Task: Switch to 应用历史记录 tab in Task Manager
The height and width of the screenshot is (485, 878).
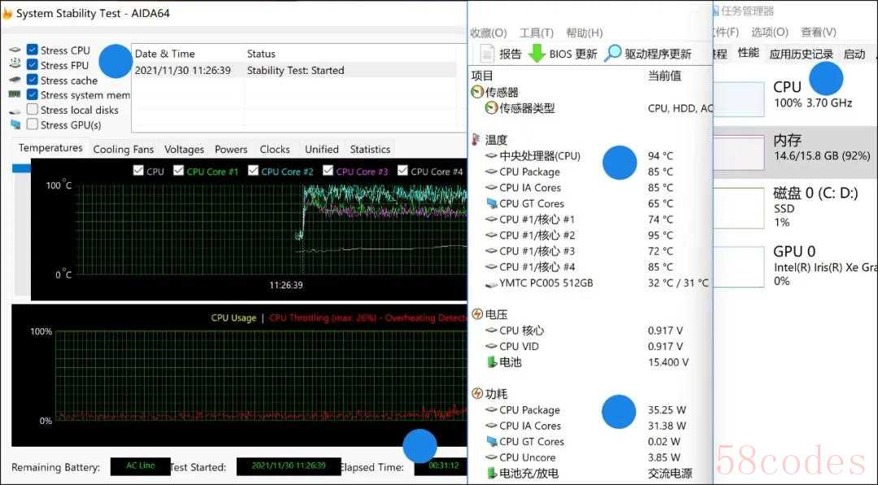Action: (801, 54)
